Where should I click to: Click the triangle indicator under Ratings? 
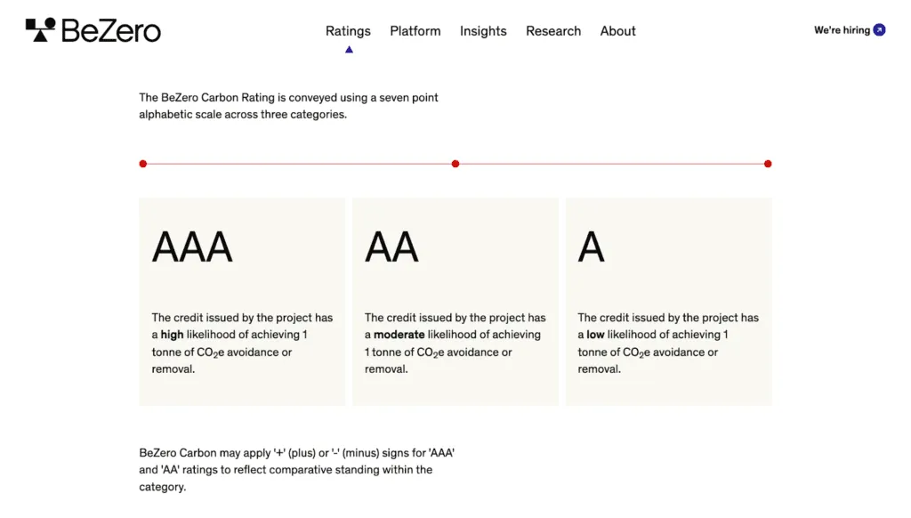349,50
